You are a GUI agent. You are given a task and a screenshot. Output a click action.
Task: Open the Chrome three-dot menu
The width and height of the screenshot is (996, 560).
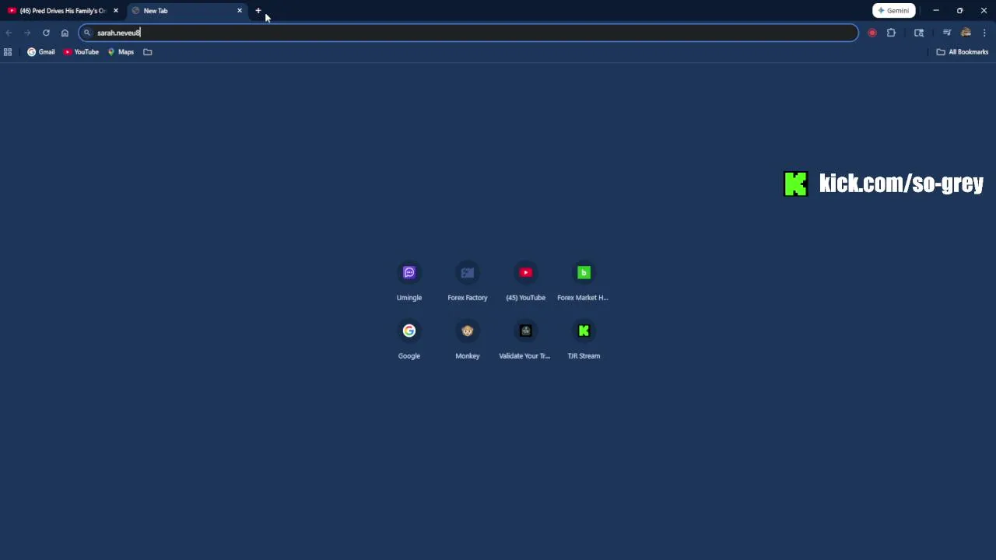984,33
